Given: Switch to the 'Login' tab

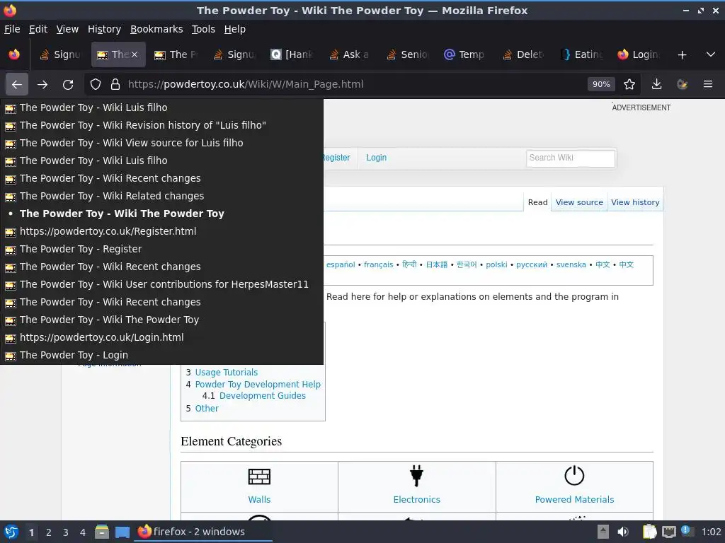Looking at the screenshot, I should 639,54.
